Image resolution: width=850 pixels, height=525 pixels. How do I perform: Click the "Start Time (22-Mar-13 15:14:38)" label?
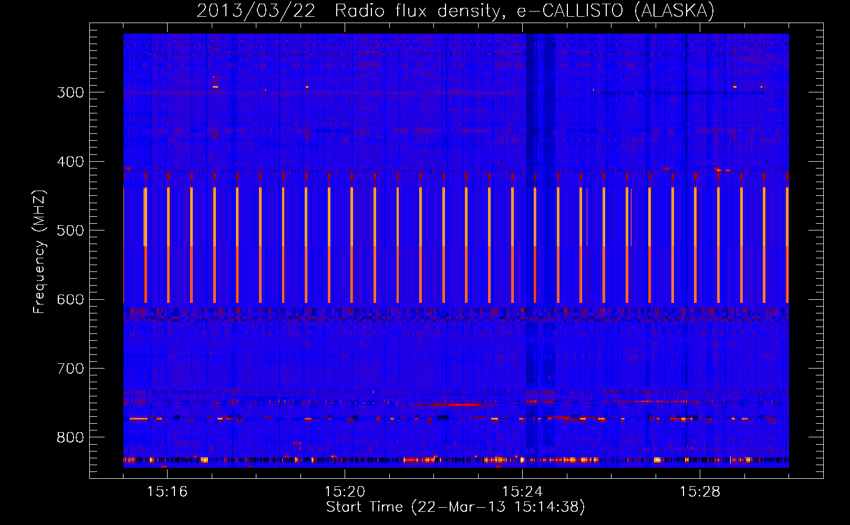point(455,507)
